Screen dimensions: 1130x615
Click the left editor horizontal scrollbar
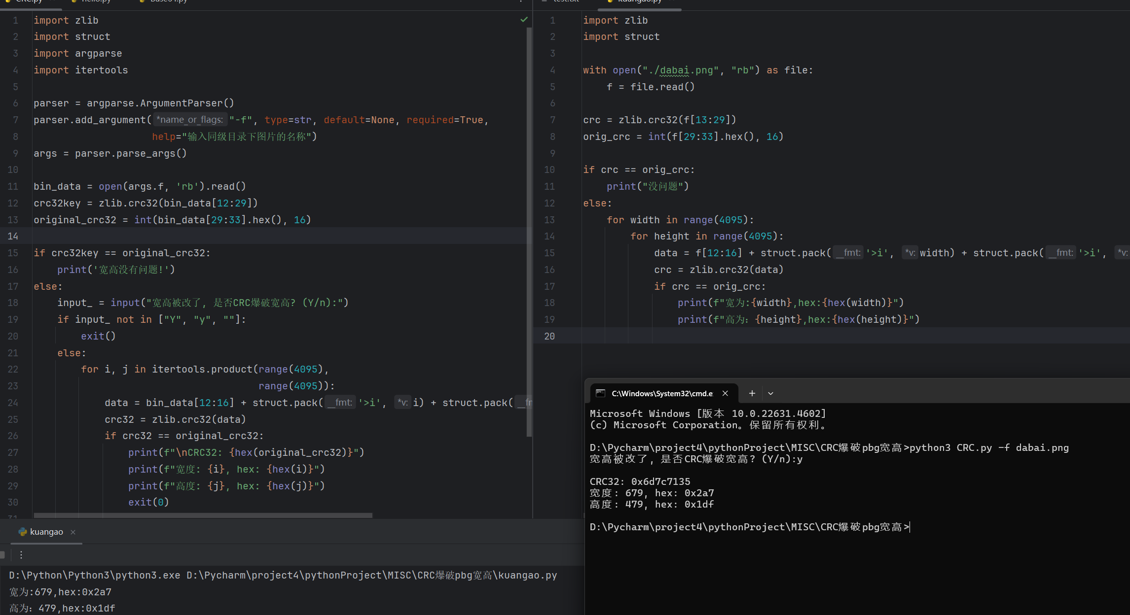pos(202,515)
